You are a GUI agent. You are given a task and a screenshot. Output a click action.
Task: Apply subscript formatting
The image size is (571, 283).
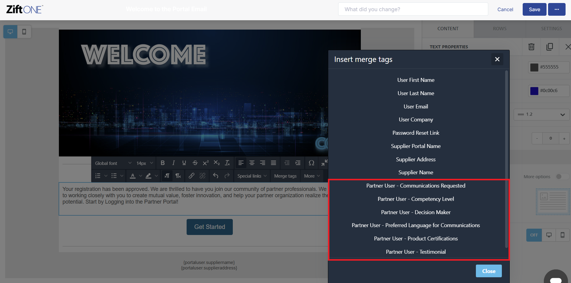tap(217, 163)
